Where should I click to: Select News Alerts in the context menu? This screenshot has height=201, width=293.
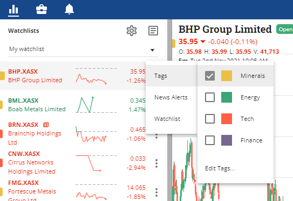[x=172, y=97]
